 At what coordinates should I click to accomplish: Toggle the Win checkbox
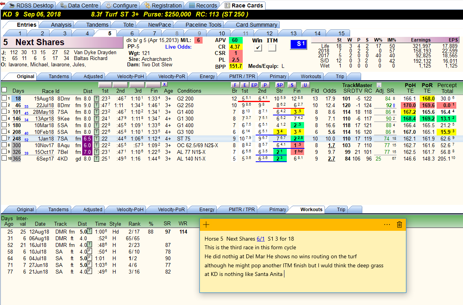258,47
